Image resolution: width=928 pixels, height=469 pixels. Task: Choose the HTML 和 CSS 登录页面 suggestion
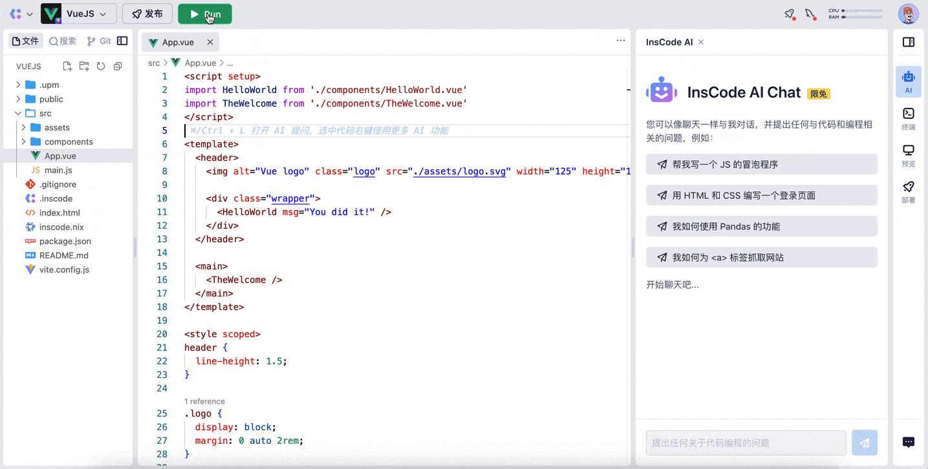pyautogui.click(x=762, y=195)
